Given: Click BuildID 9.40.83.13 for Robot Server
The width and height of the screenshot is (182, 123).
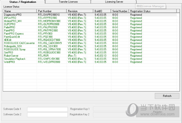Looking at the screenshot, I should (x=100, y=56).
